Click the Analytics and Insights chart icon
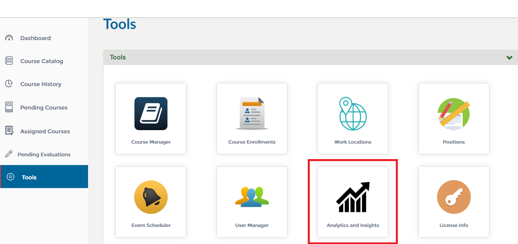This screenshot has width=518, height=244. coord(353,197)
